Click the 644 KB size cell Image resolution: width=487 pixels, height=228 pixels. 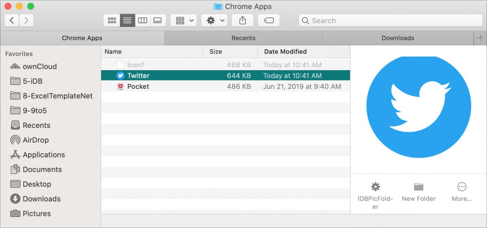pos(239,75)
